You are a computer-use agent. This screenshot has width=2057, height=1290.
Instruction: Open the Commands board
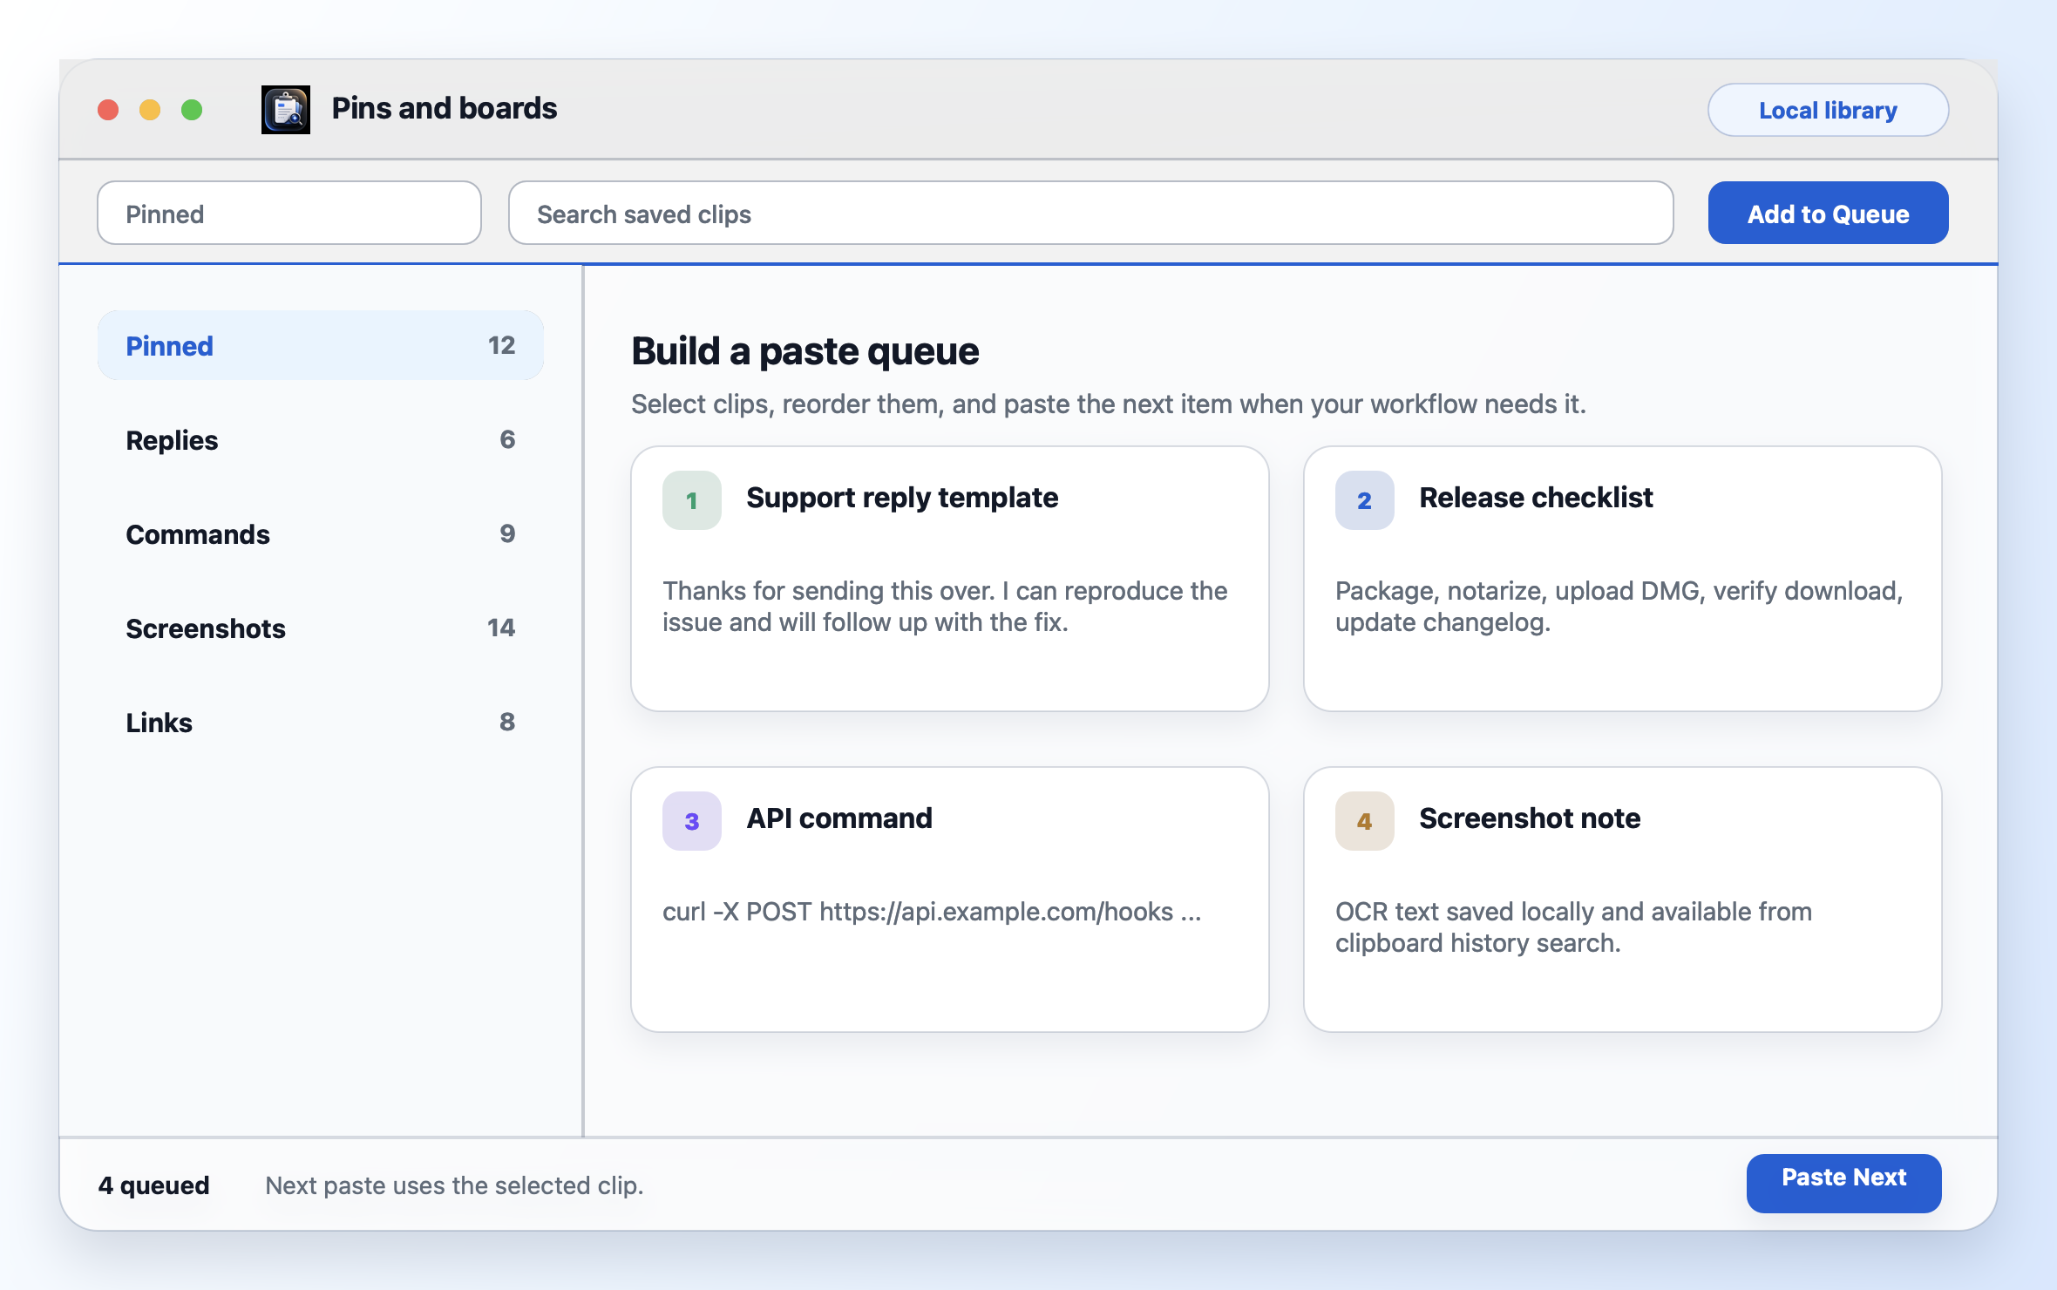[x=321, y=533]
